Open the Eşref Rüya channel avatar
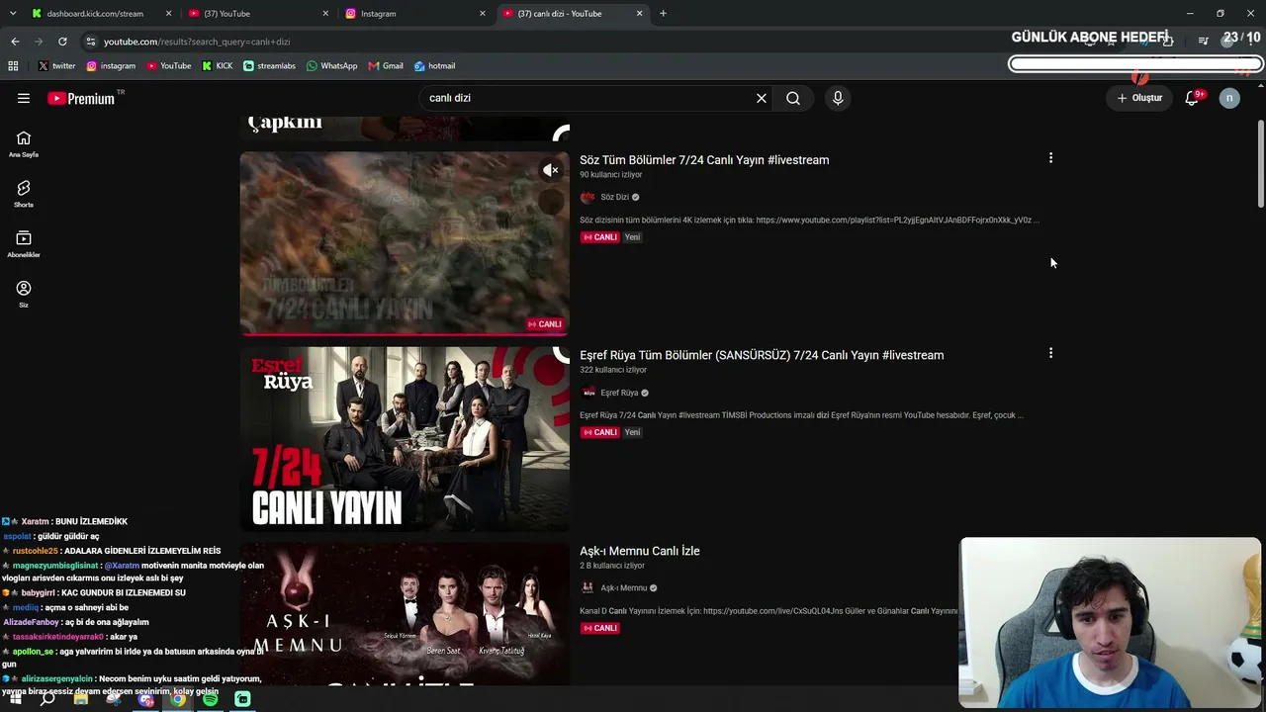1266x712 pixels. tap(588, 393)
